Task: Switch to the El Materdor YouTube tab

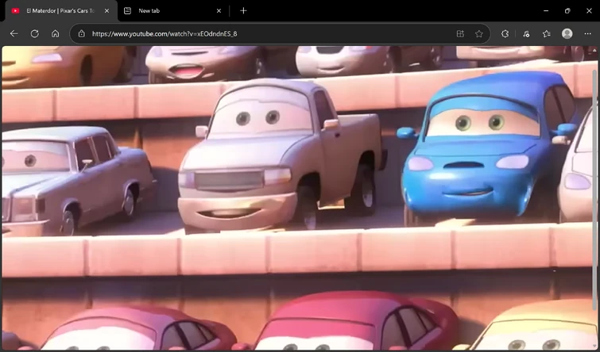Action: tap(60, 10)
